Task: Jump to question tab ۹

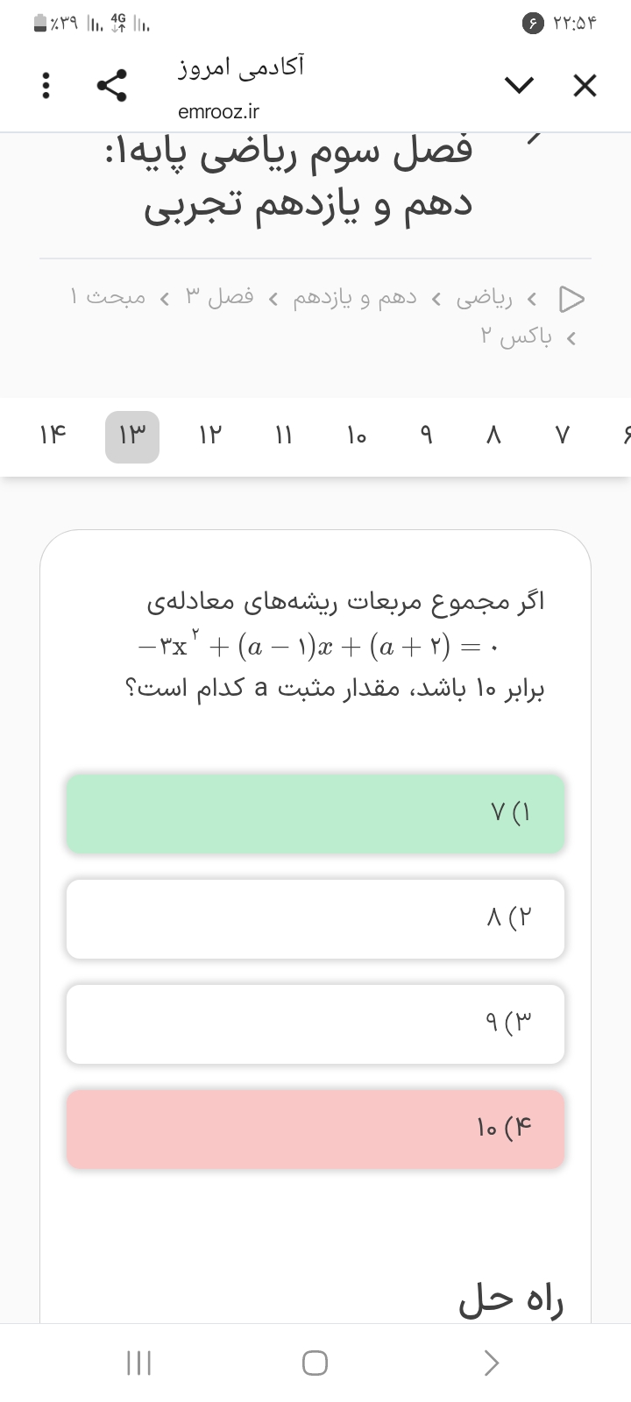Action: pyautogui.click(x=427, y=435)
